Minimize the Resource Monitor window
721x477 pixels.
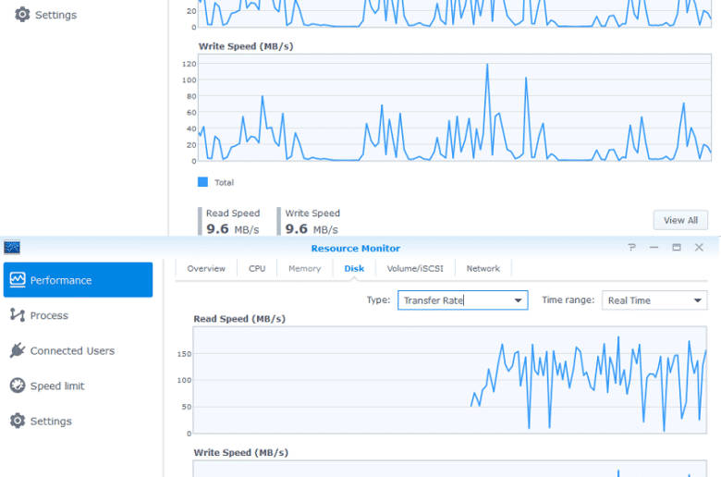click(654, 248)
